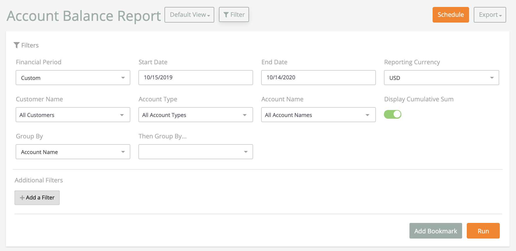
Task: Click the Reporting Currency label
Action: coord(412,62)
